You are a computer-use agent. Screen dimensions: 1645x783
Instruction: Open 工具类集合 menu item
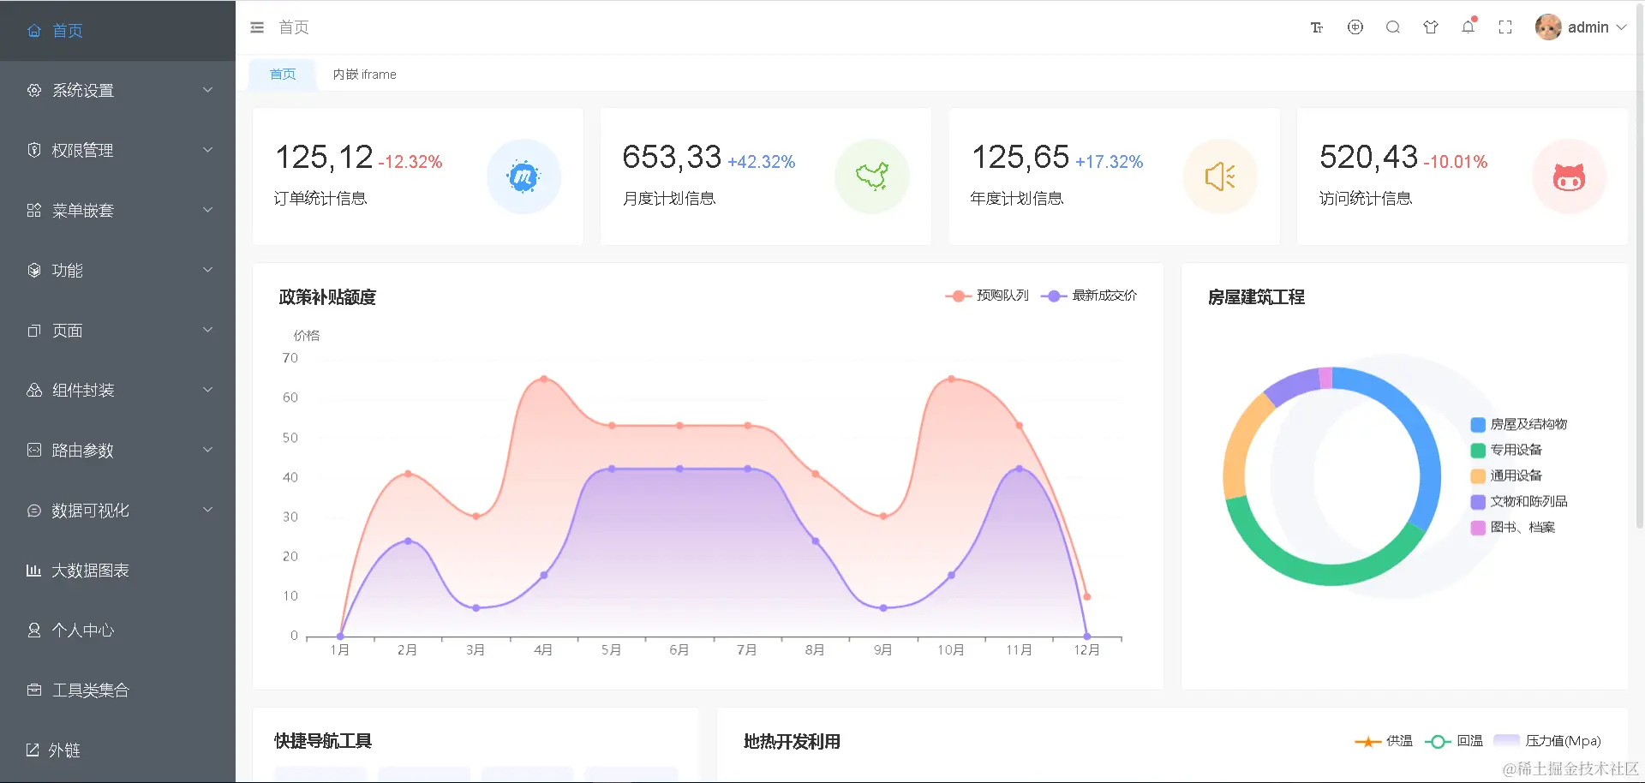coord(117,690)
